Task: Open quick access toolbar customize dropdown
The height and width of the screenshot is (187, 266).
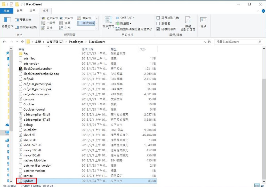Action: click(x=21, y=4)
